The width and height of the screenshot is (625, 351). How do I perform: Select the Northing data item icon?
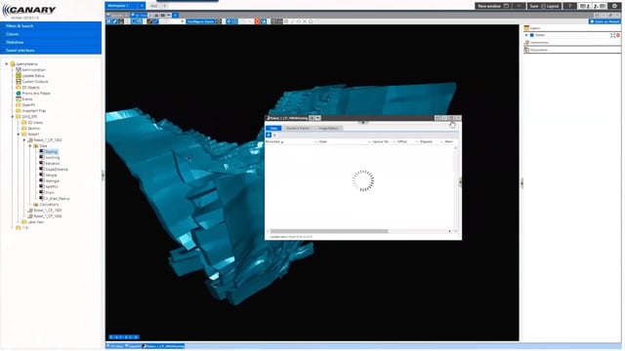point(41,158)
